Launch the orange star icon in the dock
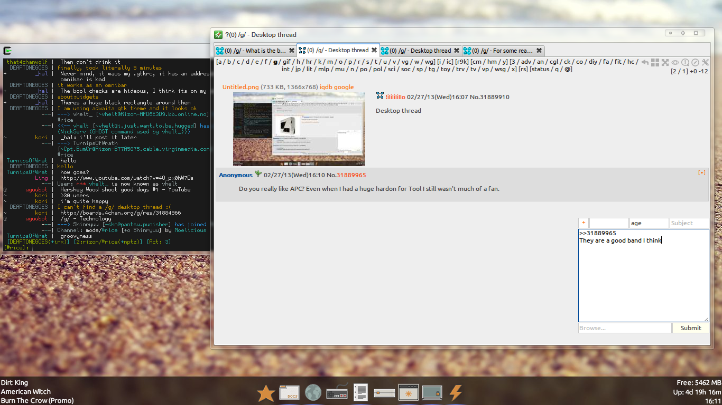This screenshot has height=405, width=722. coord(266,393)
